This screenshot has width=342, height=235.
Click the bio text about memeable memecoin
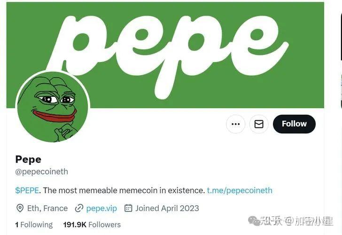click(x=124, y=190)
